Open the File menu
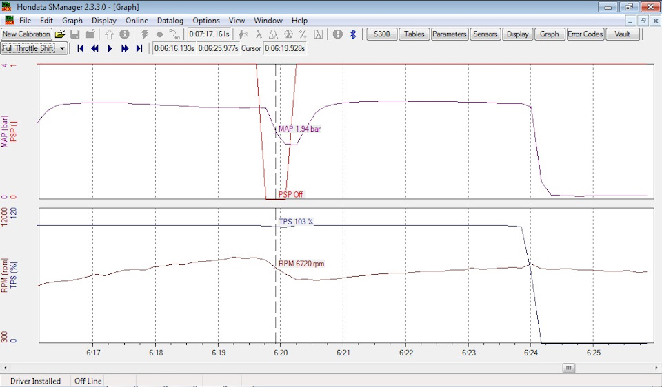 click(x=26, y=20)
